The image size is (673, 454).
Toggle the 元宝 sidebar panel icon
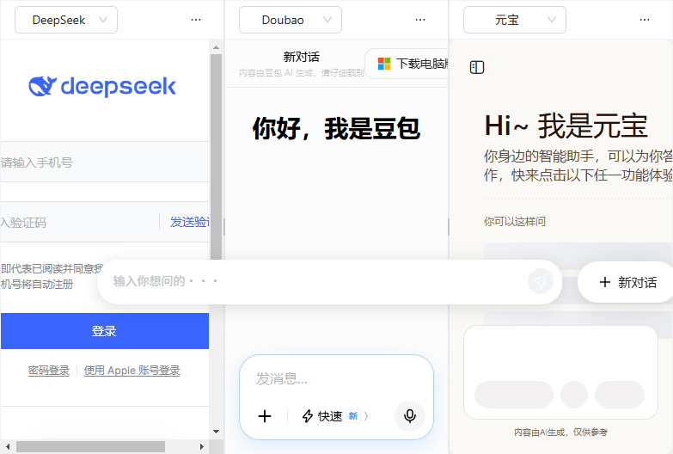(x=477, y=67)
